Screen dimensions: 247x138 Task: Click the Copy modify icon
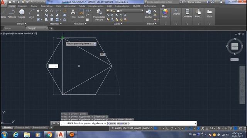click(46, 15)
